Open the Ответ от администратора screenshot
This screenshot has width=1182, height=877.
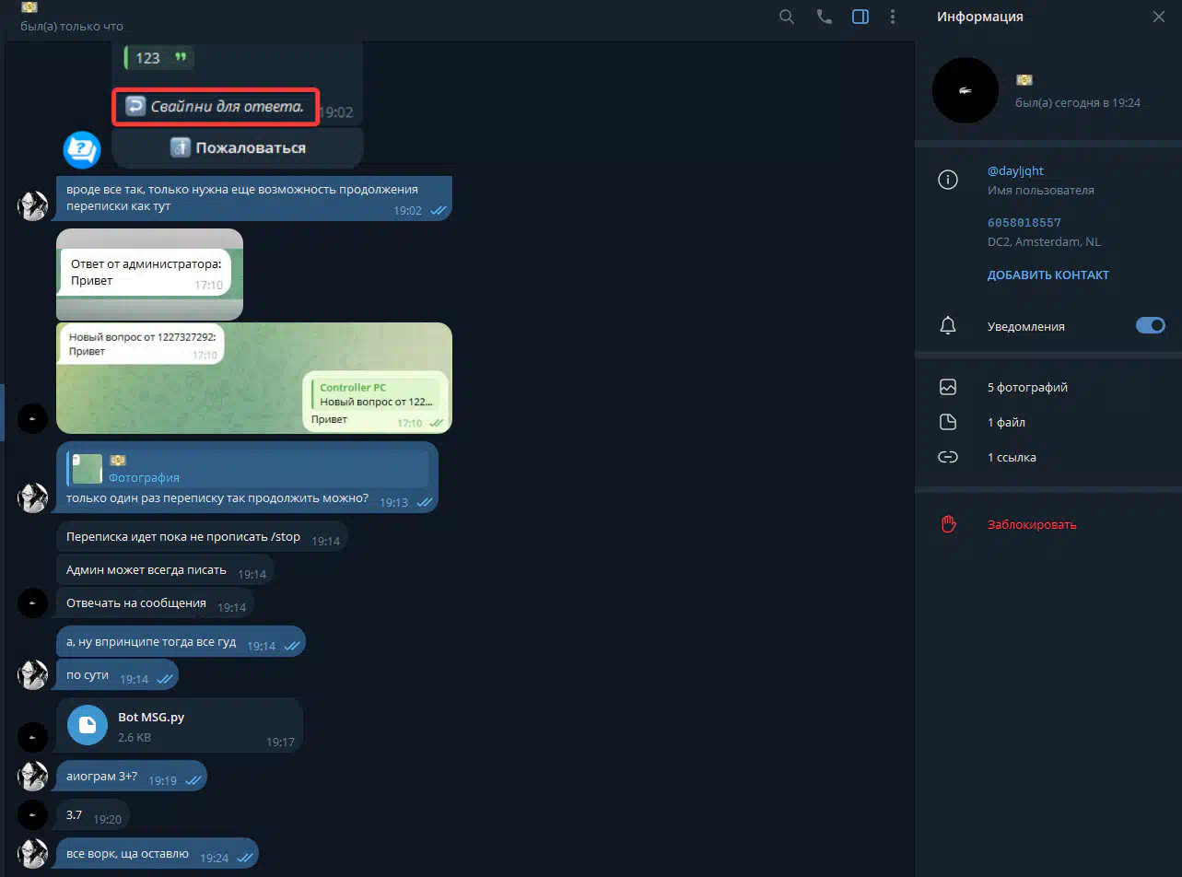pyautogui.click(x=149, y=274)
